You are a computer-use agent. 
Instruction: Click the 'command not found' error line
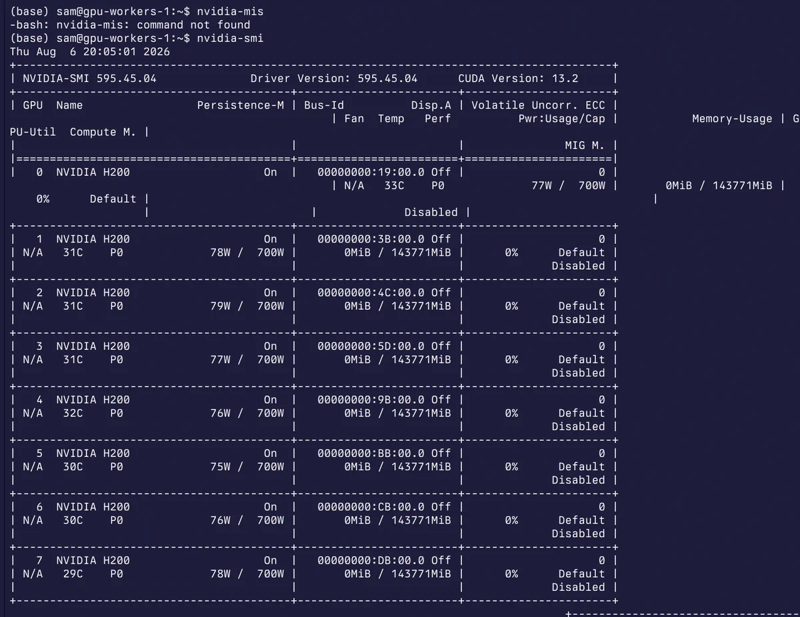tap(130, 25)
